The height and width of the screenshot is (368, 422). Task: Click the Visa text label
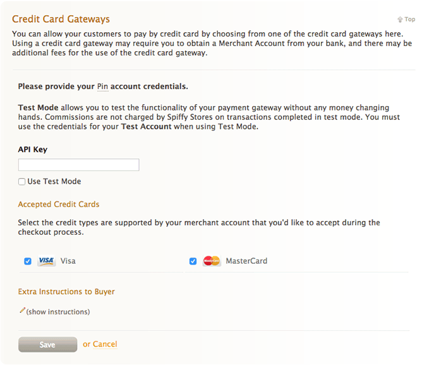[68, 261]
